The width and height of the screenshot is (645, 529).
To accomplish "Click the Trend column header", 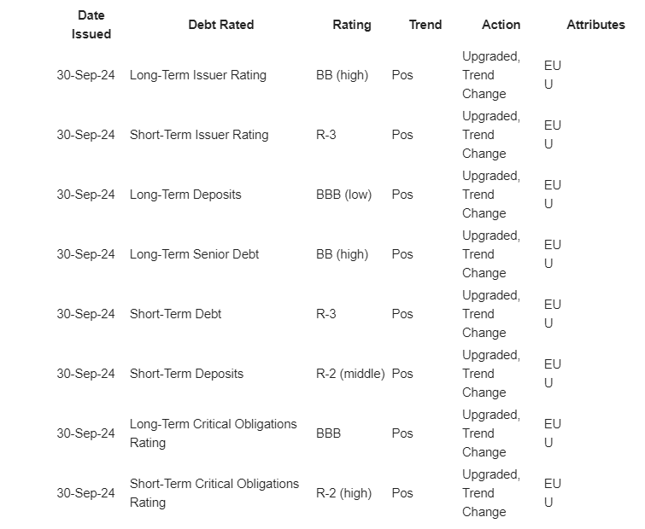I will click(425, 25).
